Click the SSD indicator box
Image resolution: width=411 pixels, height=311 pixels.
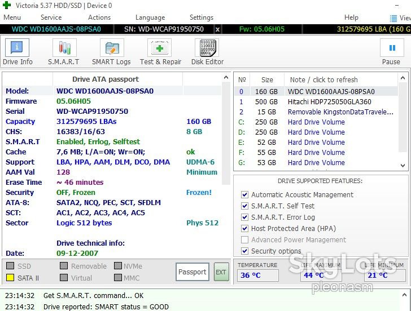(x=10, y=266)
